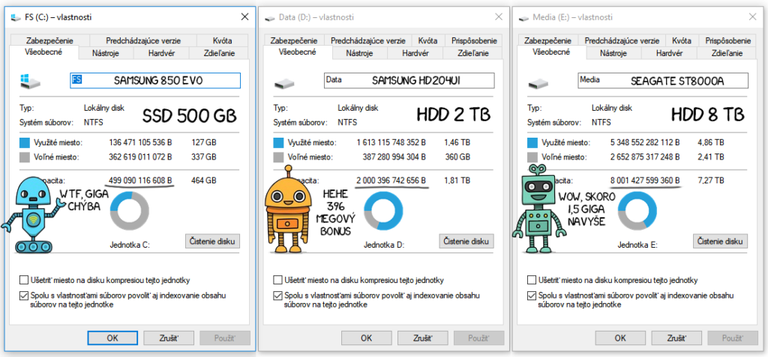Click the title bar drive icon of Data (D:) window
Screen dimensions: 768x357
click(x=268, y=16)
